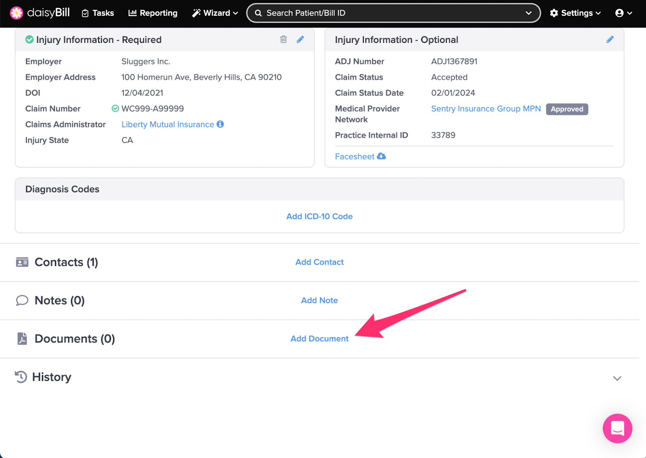Open Tasks from the top navigation

[x=98, y=13]
